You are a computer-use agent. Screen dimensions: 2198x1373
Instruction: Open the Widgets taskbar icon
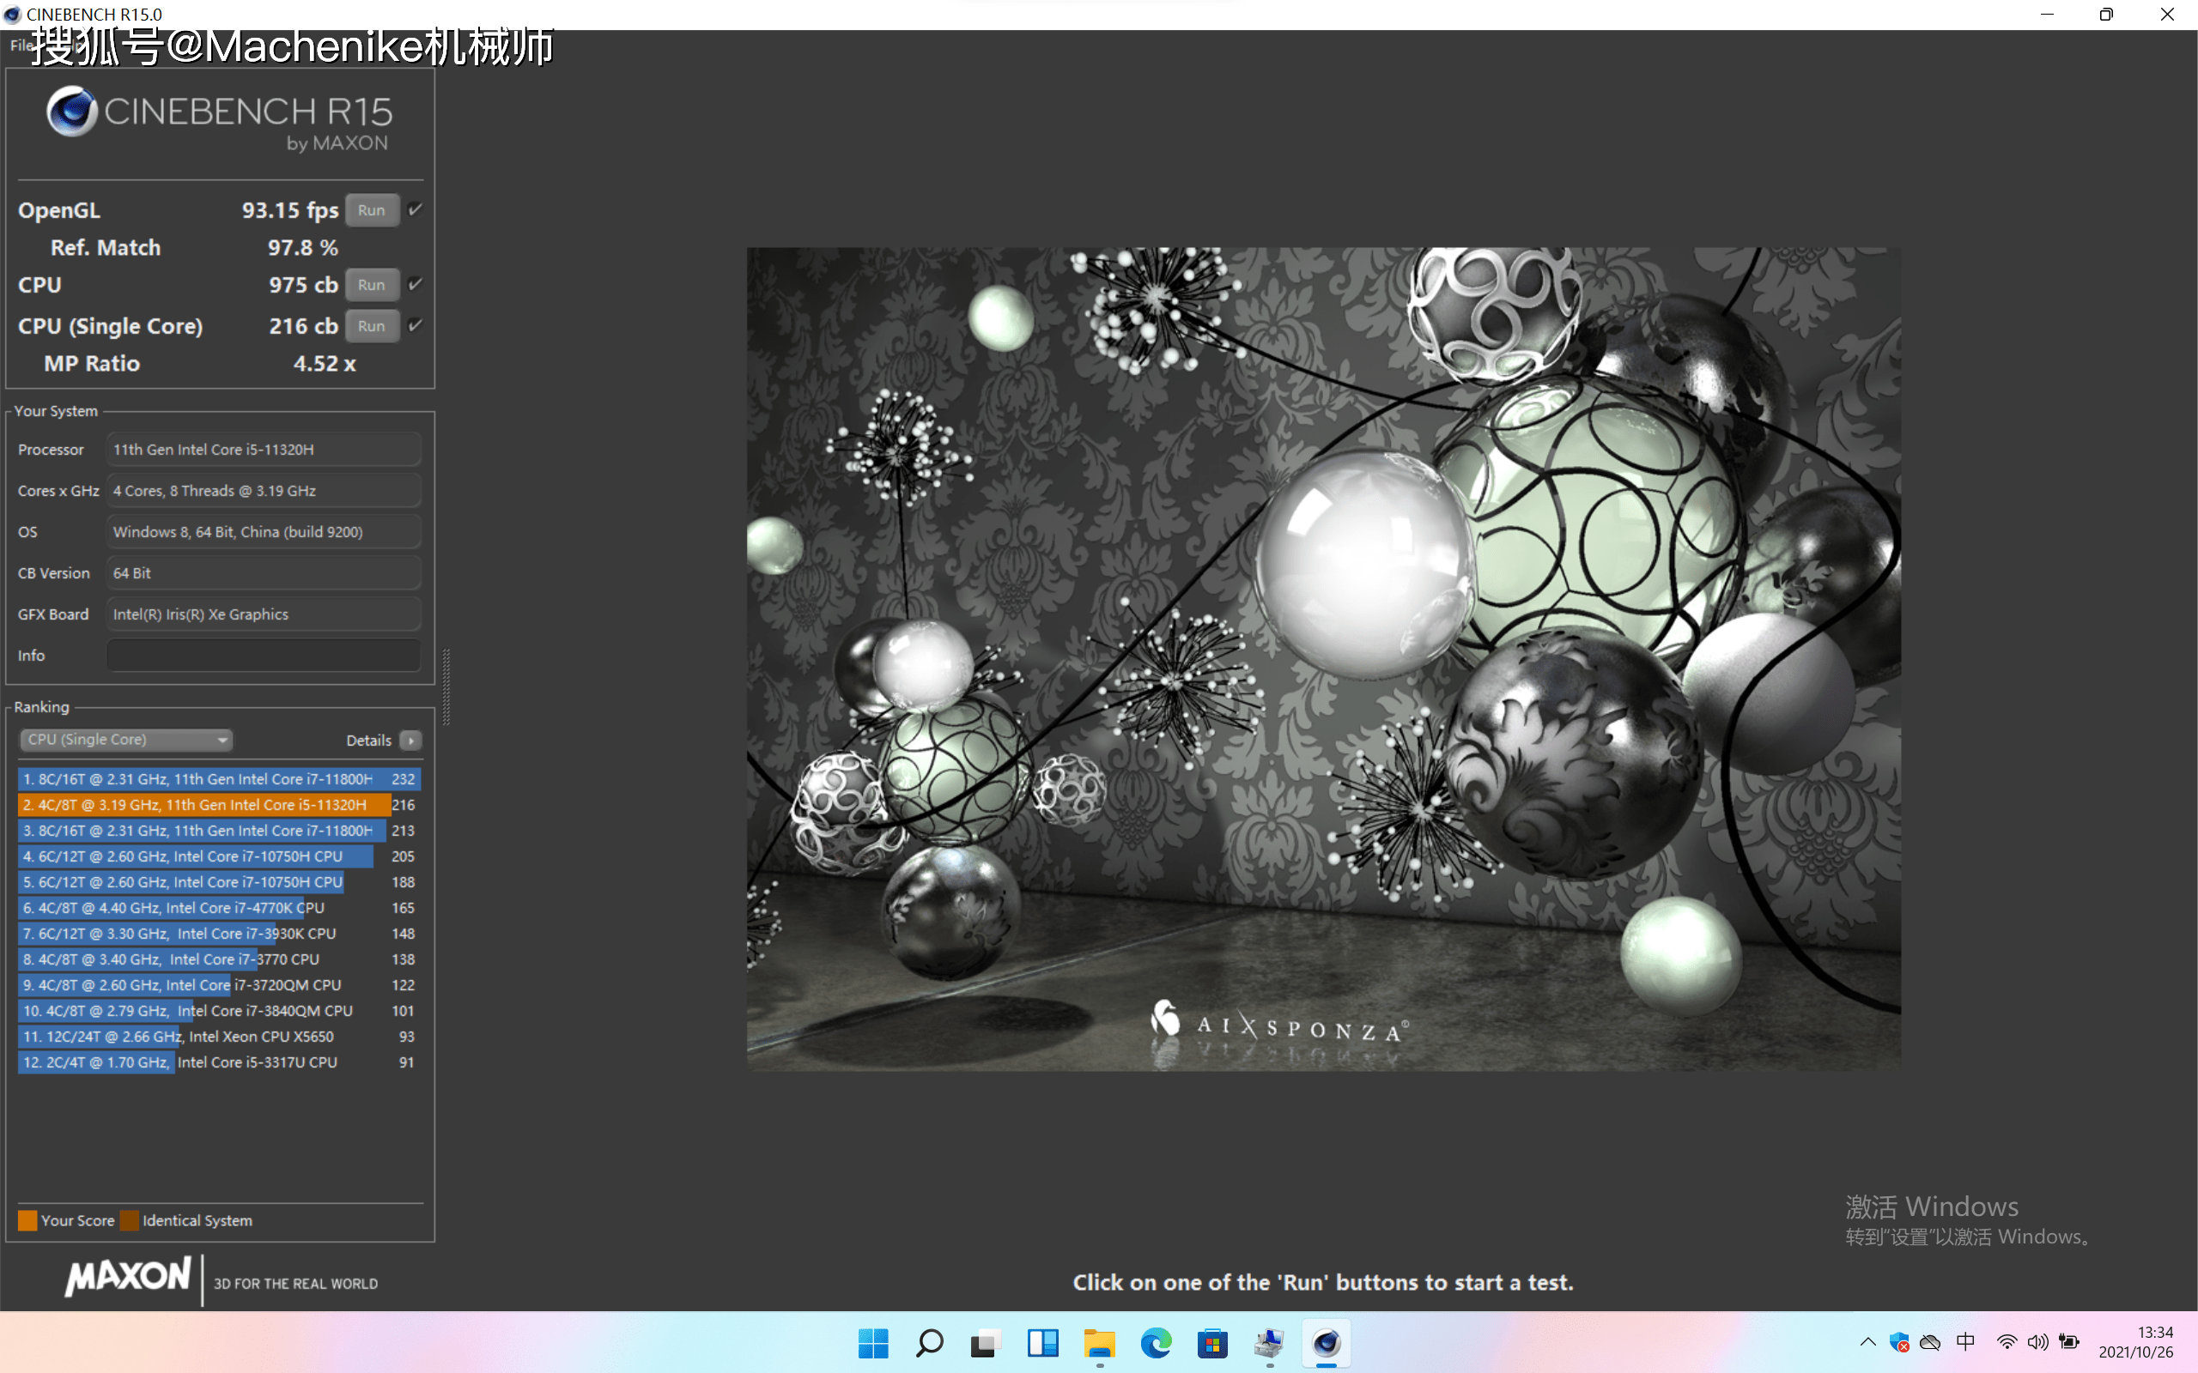point(1042,1343)
